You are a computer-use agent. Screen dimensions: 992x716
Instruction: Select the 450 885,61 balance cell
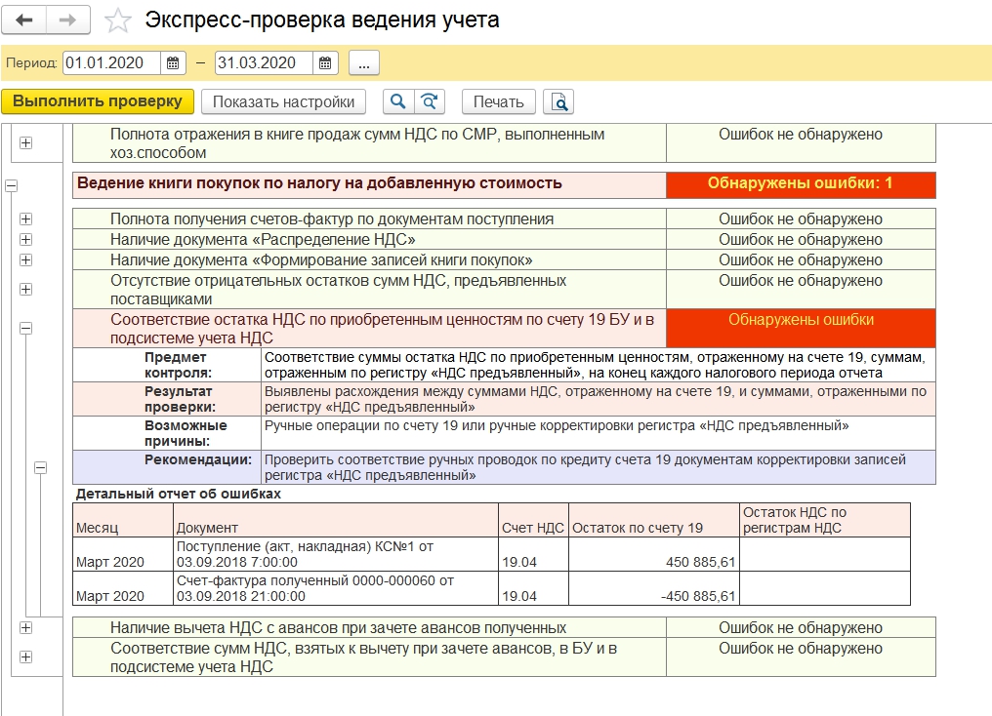pyautogui.click(x=654, y=554)
